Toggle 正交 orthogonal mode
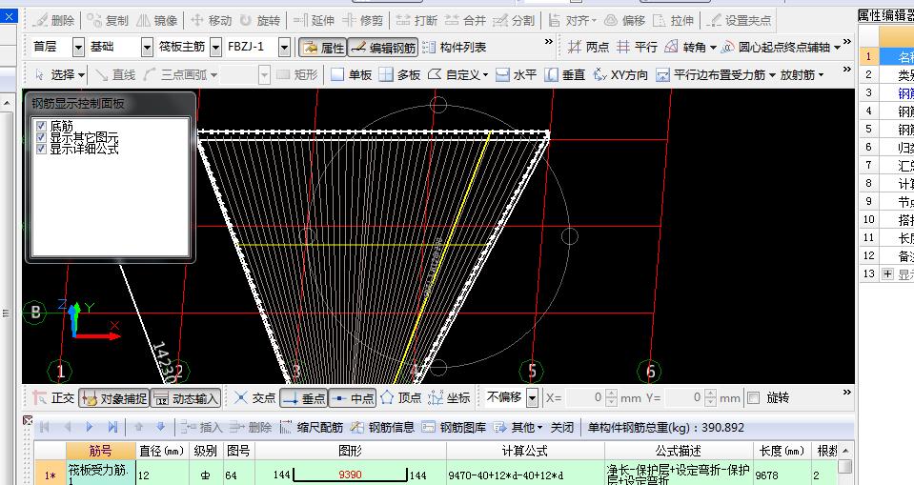The width and height of the screenshot is (914, 485). pyautogui.click(x=53, y=397)
